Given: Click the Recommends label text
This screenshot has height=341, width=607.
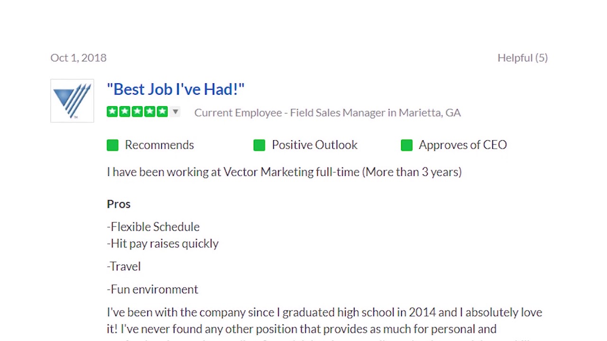Looking at the screenshot, I should point(159,145).
